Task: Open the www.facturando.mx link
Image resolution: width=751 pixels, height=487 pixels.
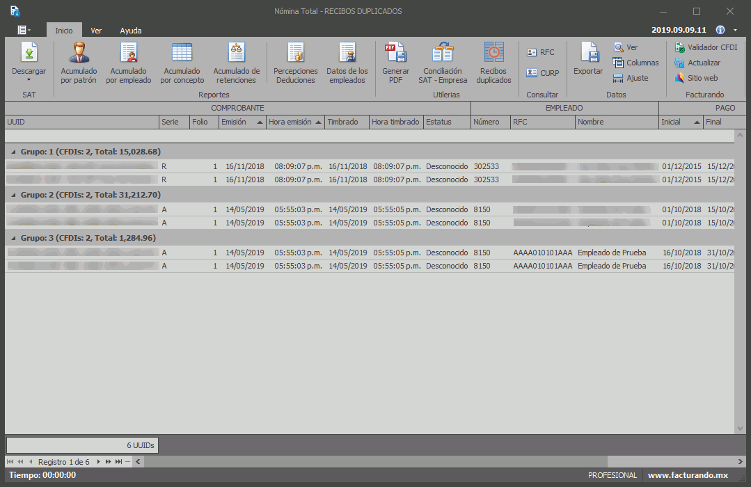Action: click(x=688, y=475)
